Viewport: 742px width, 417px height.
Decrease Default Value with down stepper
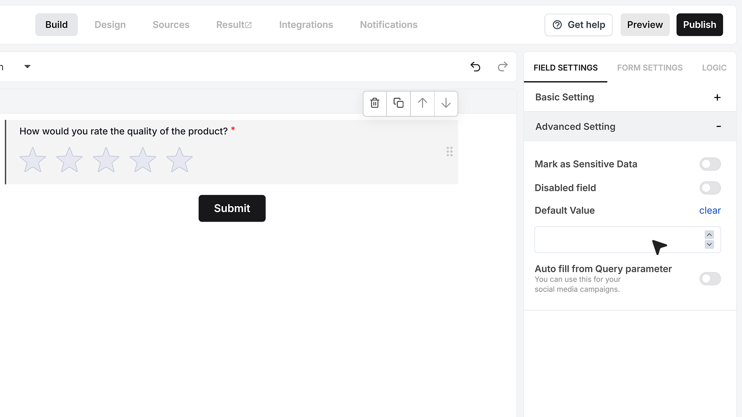click(x=709, y=244)
